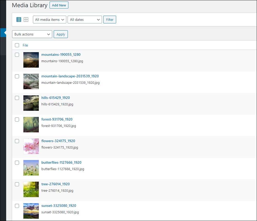The height and width of the screenshot is (221, 257).
Task: Click the Media Library page heading
Action: (x=30, y=5)
